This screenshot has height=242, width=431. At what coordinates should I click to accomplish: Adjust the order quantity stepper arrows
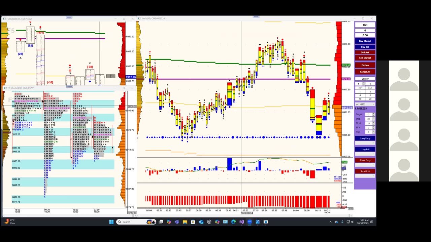363,84
